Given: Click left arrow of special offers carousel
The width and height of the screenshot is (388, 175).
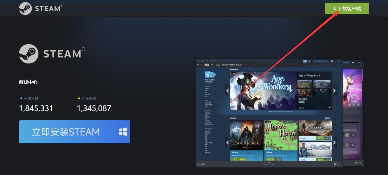Looking at the screenshot, I should [x=227, y=142].
